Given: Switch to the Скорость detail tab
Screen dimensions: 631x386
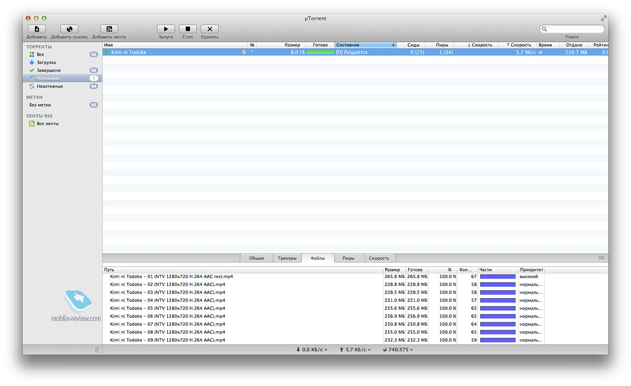Looking at the screenshot, I should tap(379, 258).
